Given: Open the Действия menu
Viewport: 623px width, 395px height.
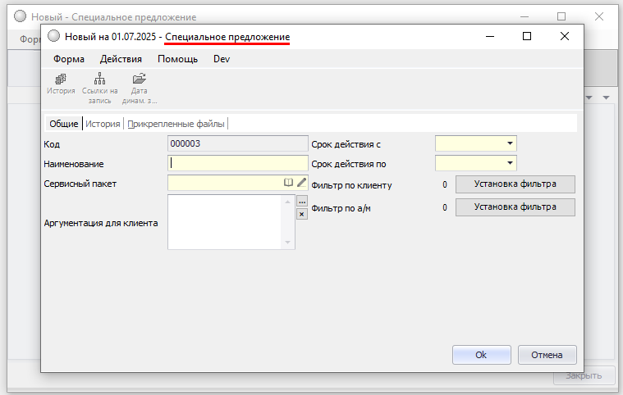Looking at the screenshot, I should (x=121, y=59).
